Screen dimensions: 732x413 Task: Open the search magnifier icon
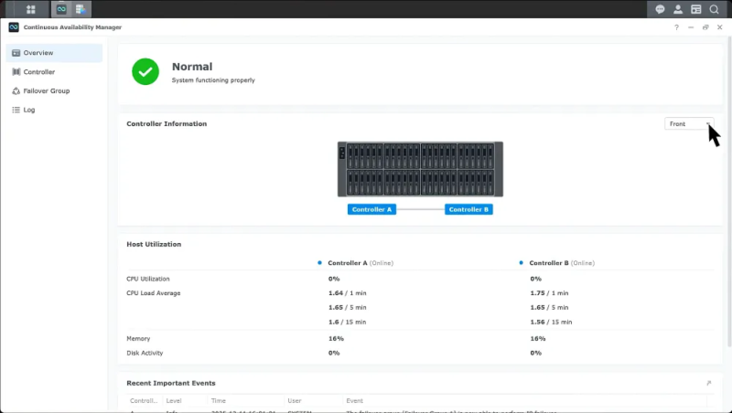714,9
